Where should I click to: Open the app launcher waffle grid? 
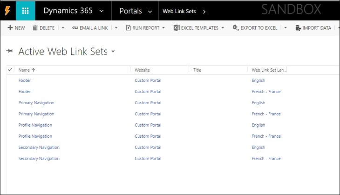point(26,11)
